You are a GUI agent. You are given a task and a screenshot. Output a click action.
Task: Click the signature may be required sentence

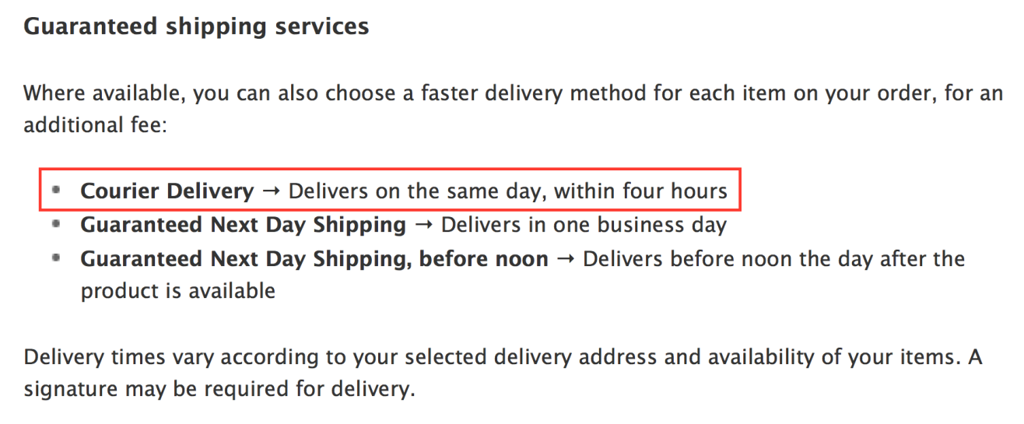(219, 390)
